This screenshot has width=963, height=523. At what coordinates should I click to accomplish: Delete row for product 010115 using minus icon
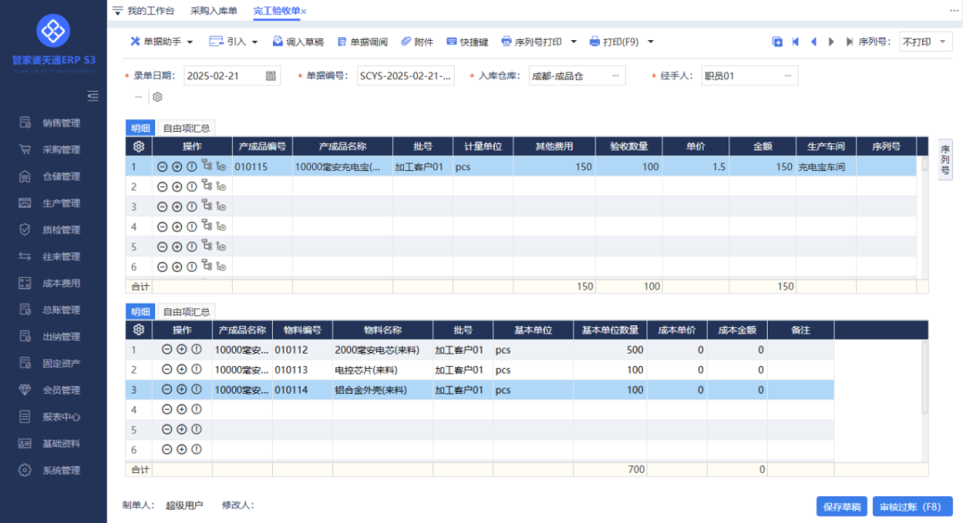click(x=162, y=167)
